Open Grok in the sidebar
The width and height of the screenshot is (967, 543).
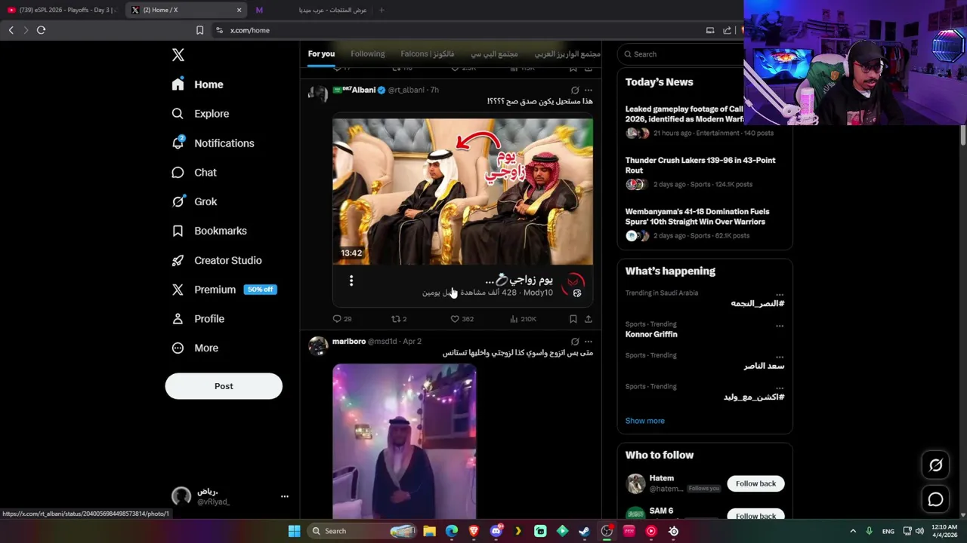[x=194, y=202]
